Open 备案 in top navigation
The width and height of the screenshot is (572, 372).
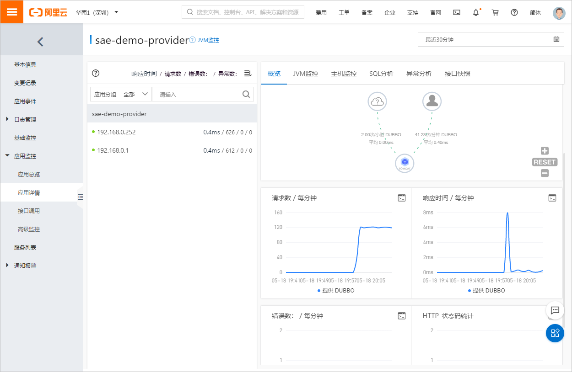point(367,12)
